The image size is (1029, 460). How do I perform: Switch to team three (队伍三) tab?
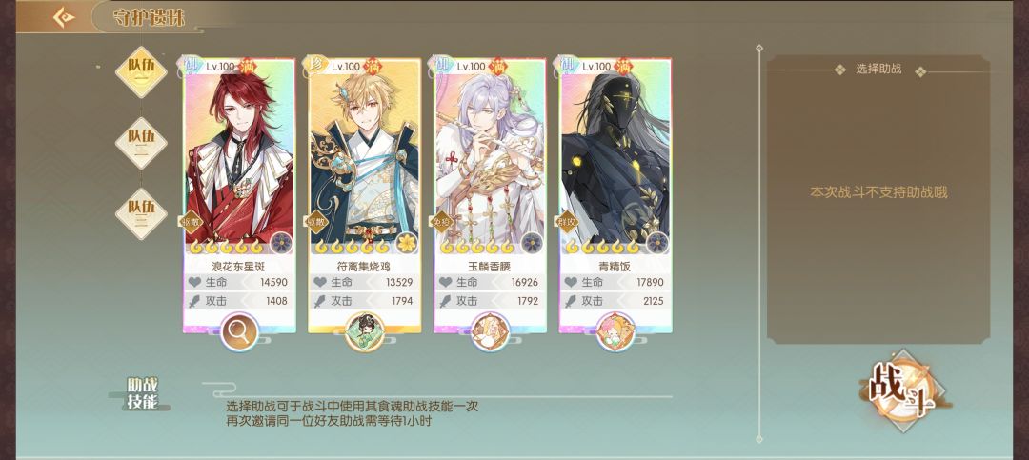click(x=141, y=213)
